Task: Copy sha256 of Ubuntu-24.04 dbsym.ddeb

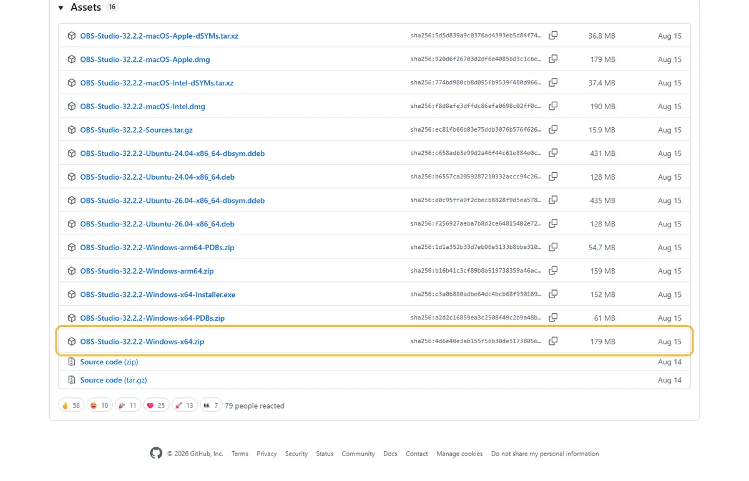Action: pyautogui.click(x=553, y=153)
